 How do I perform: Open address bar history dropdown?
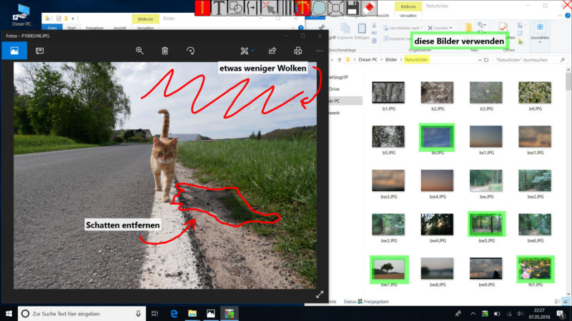(x=480, y=60)
